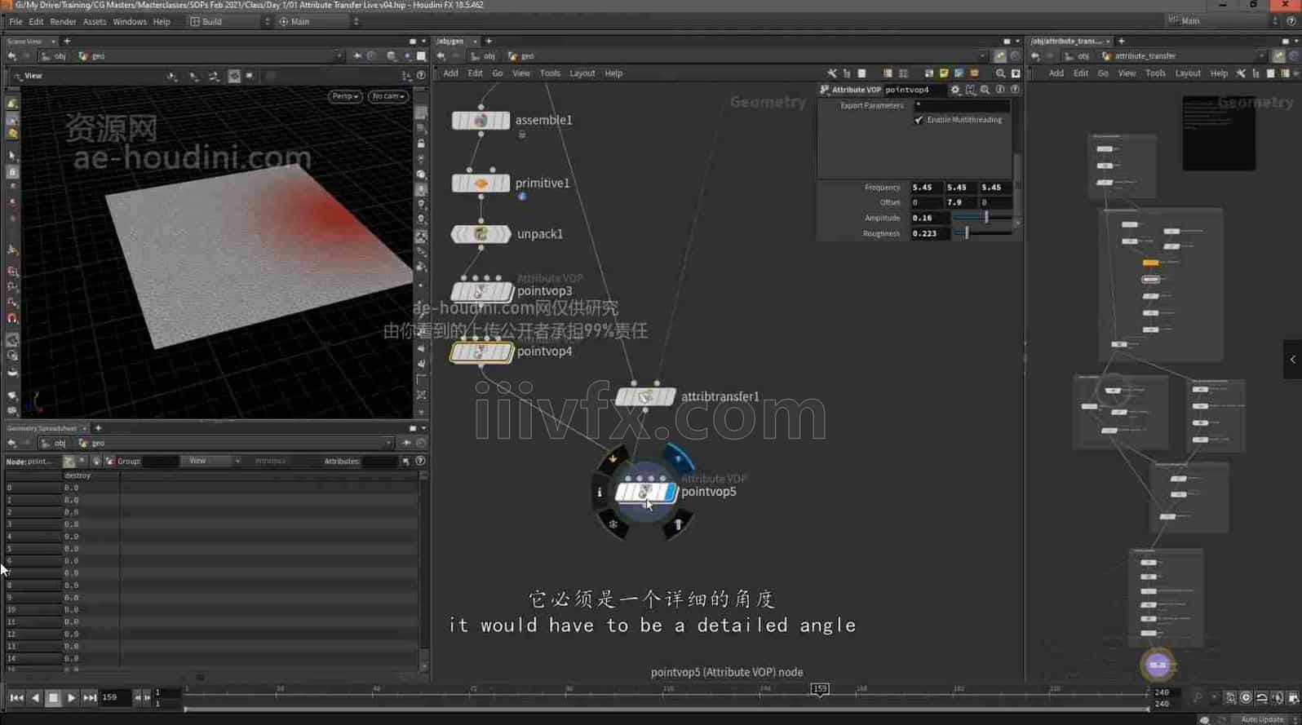Add a sticky note in network editor

944,73
